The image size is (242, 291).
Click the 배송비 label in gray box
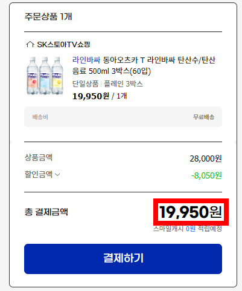coord(40,117)
